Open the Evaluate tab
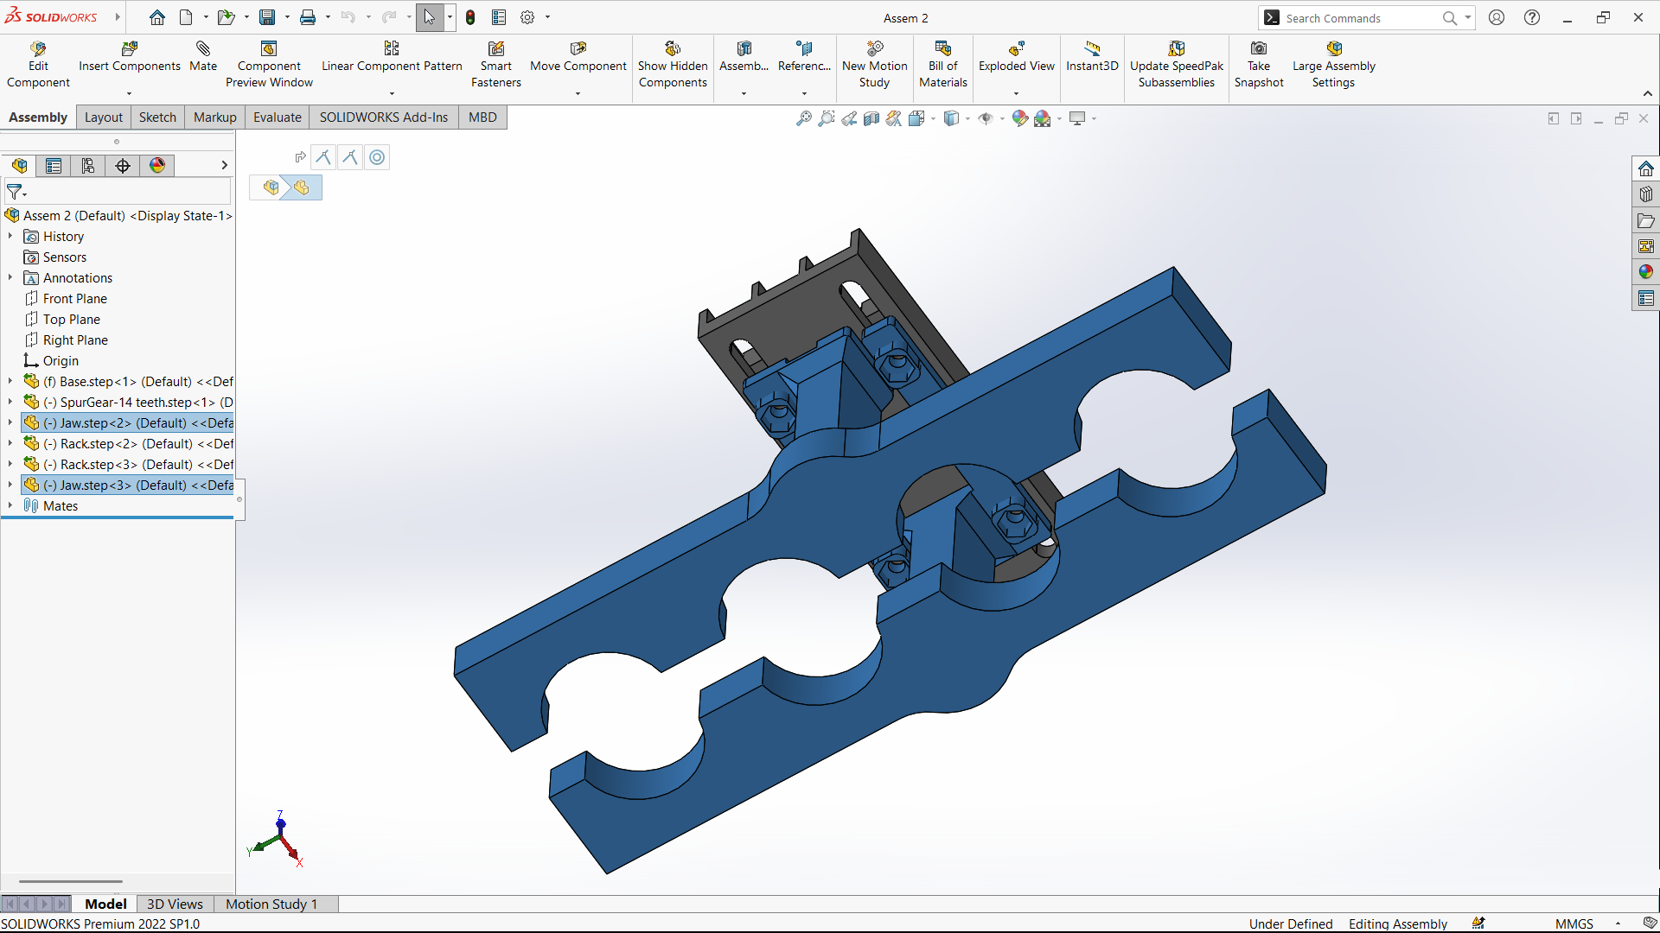This screenshot has height=933, width=1660. 278,117
